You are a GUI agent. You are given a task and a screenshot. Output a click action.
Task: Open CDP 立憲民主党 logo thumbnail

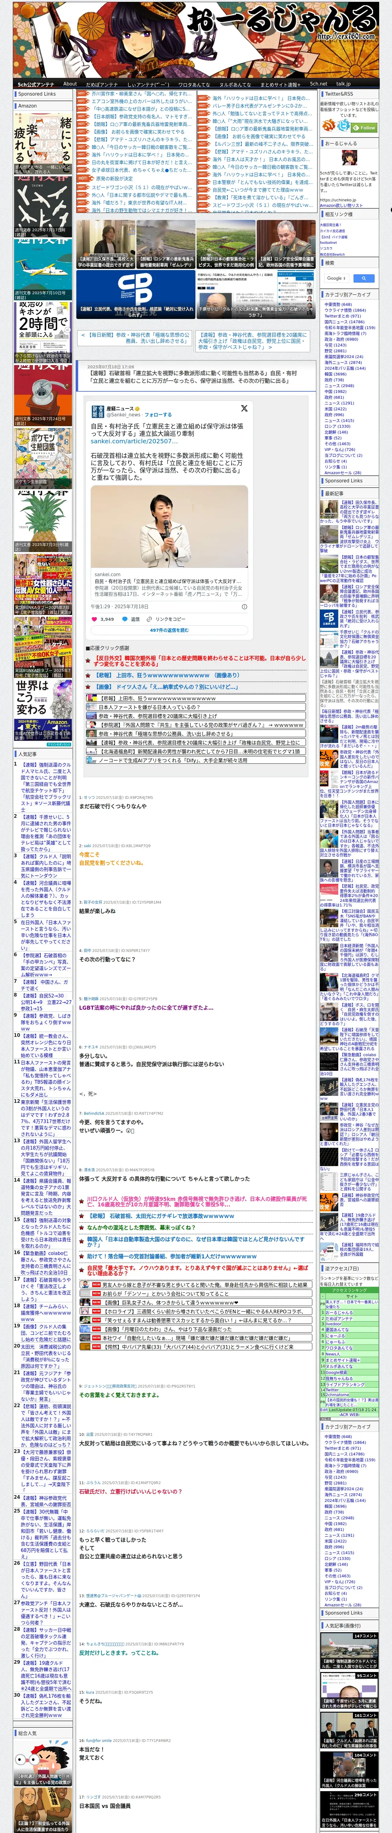point(135,294)
